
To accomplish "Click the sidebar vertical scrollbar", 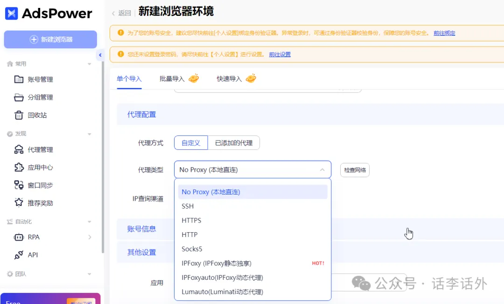I will (x=103, y=157).
